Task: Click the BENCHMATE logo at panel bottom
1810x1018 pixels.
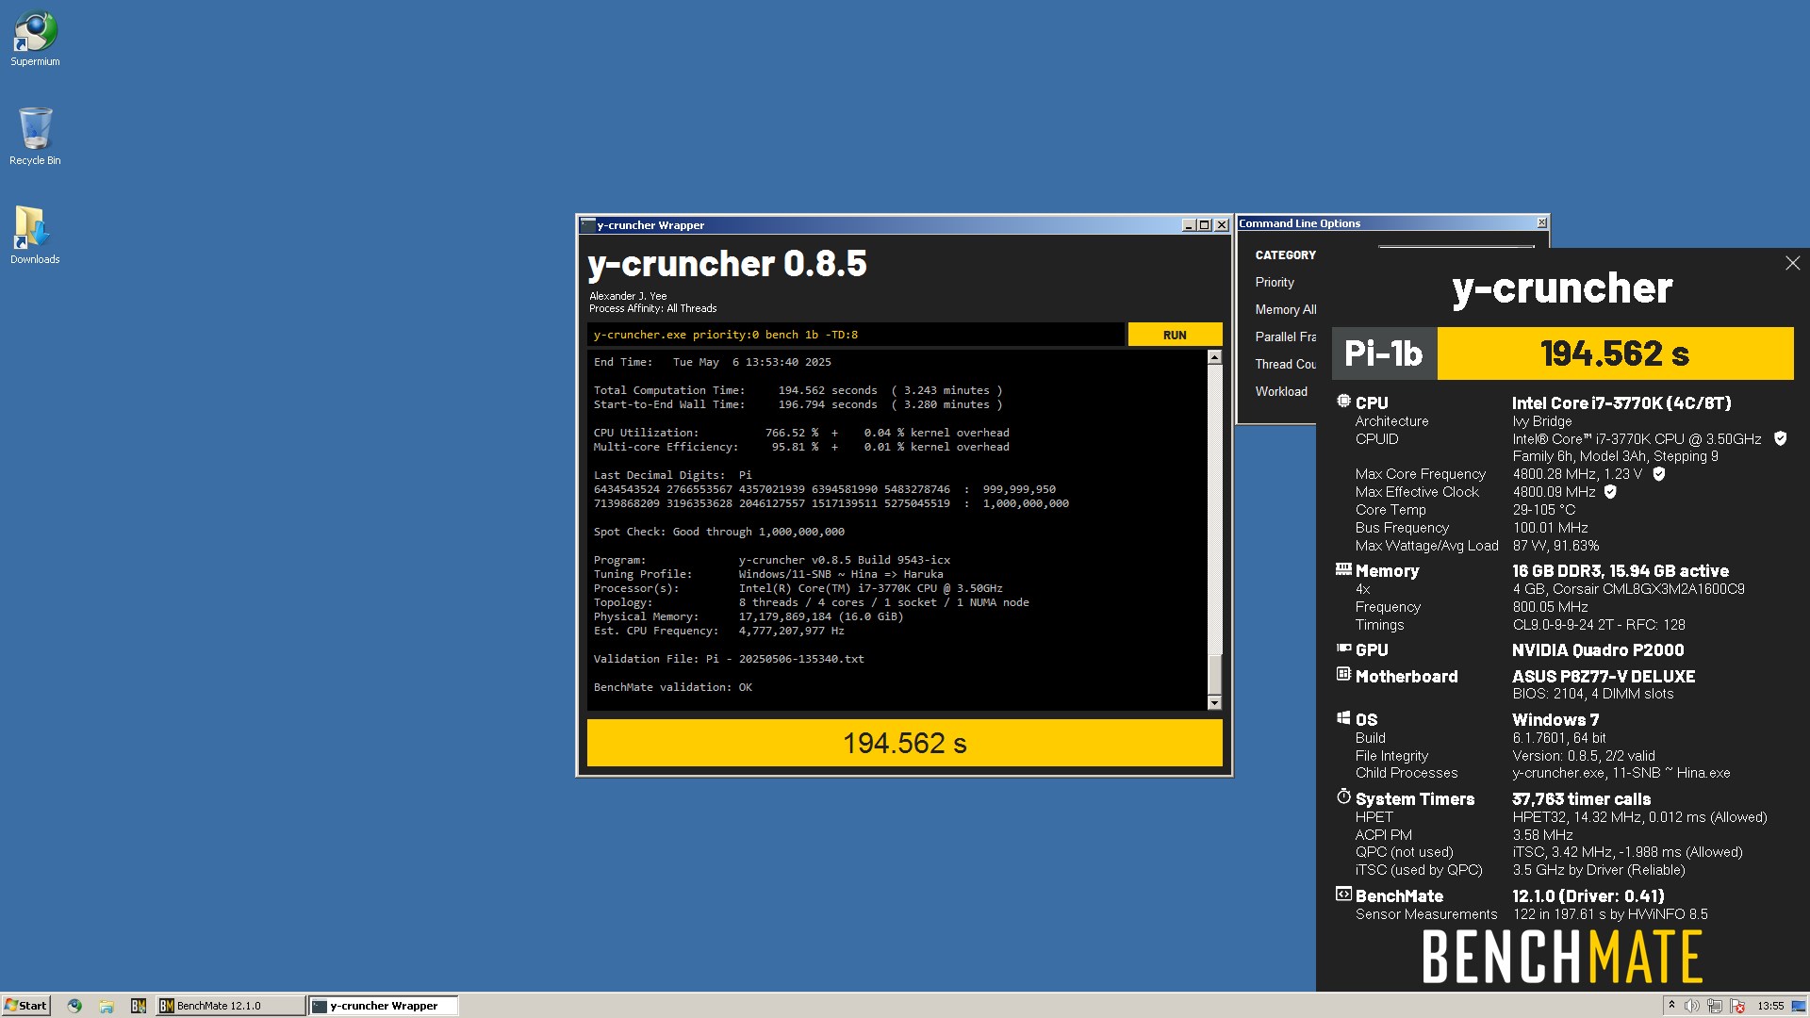Action: 1562,957
